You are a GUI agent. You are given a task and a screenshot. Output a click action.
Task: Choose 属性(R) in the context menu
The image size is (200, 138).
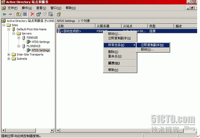pos(120,63)
